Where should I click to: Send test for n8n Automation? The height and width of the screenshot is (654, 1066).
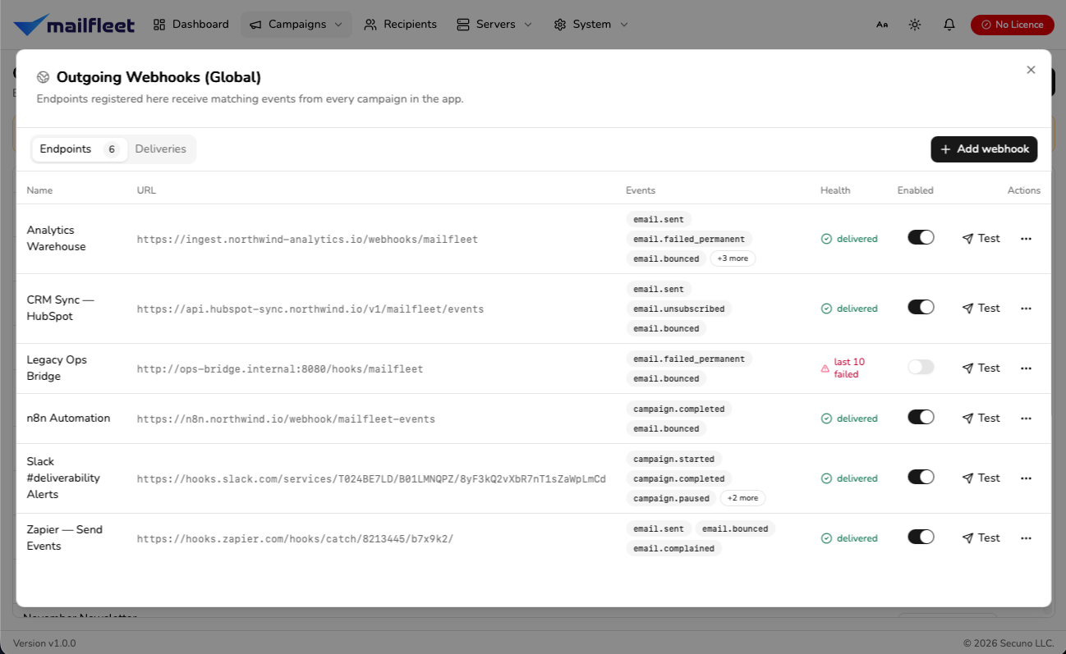point(981,418)
